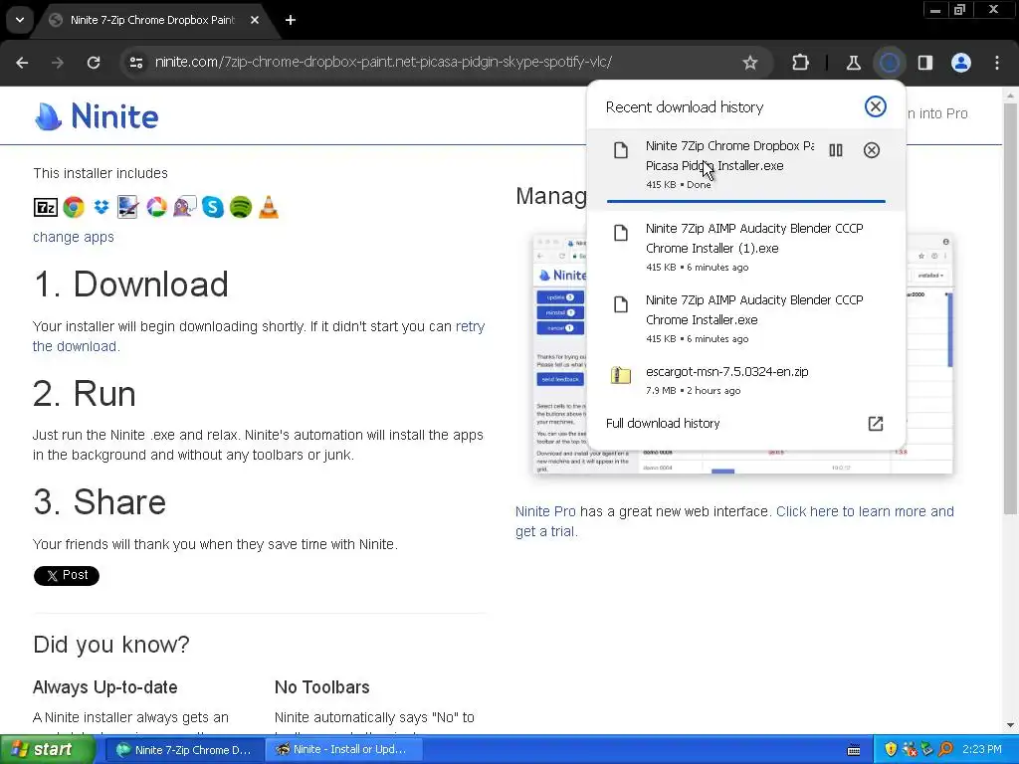Open Chrome three-dot menu

[x=997, y=63]
